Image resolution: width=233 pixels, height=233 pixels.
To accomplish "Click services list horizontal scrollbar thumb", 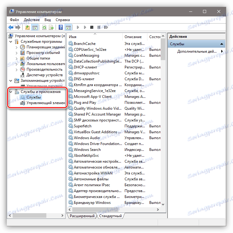I will click(x=95, y=209).
